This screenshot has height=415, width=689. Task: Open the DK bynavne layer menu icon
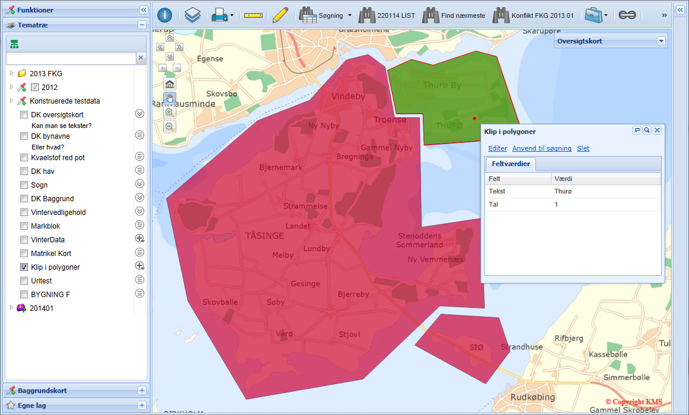(x=140, y=135)
